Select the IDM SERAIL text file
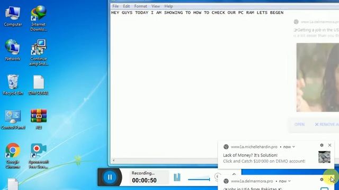The height and width of the screenshot is (190, 339). point(39,85)
